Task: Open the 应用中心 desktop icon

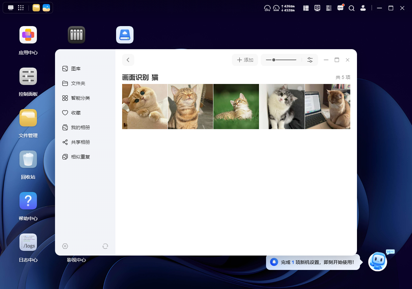Action: pos(28,35)
